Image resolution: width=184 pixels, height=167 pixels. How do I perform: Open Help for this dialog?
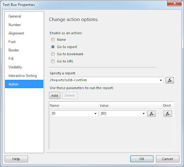(16, 159)
